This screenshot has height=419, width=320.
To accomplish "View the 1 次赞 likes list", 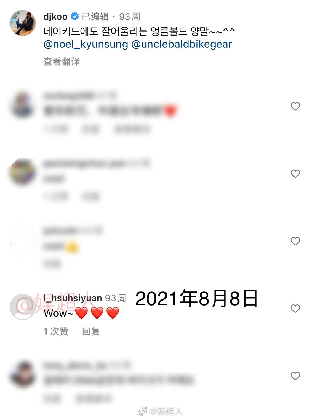I will 56,331.
